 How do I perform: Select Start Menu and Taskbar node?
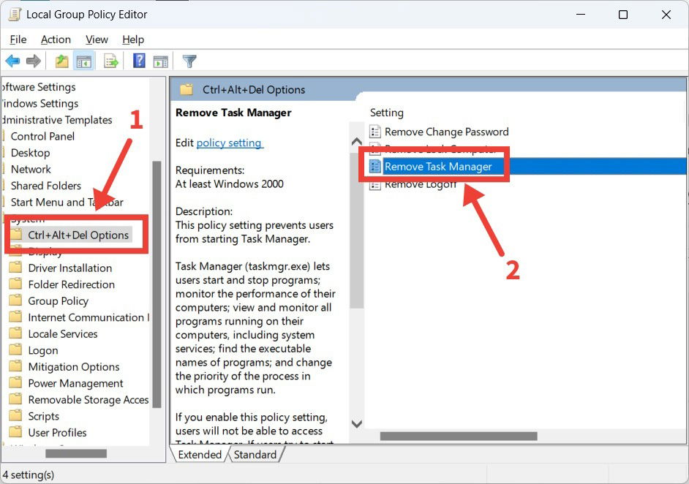point(67,202)
